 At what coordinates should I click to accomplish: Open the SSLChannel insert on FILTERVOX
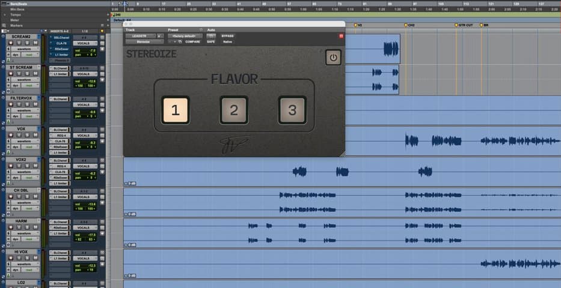point(60,99)
